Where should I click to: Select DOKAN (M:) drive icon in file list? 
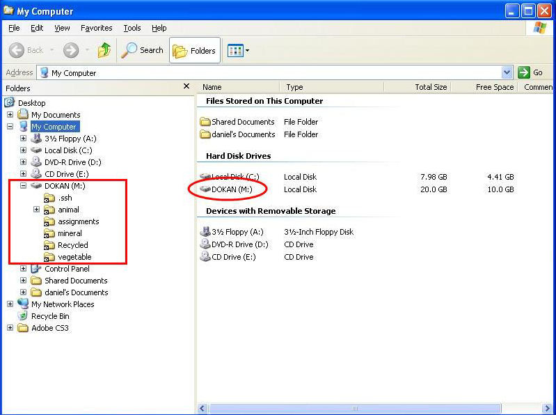click(x=206, y=189)
